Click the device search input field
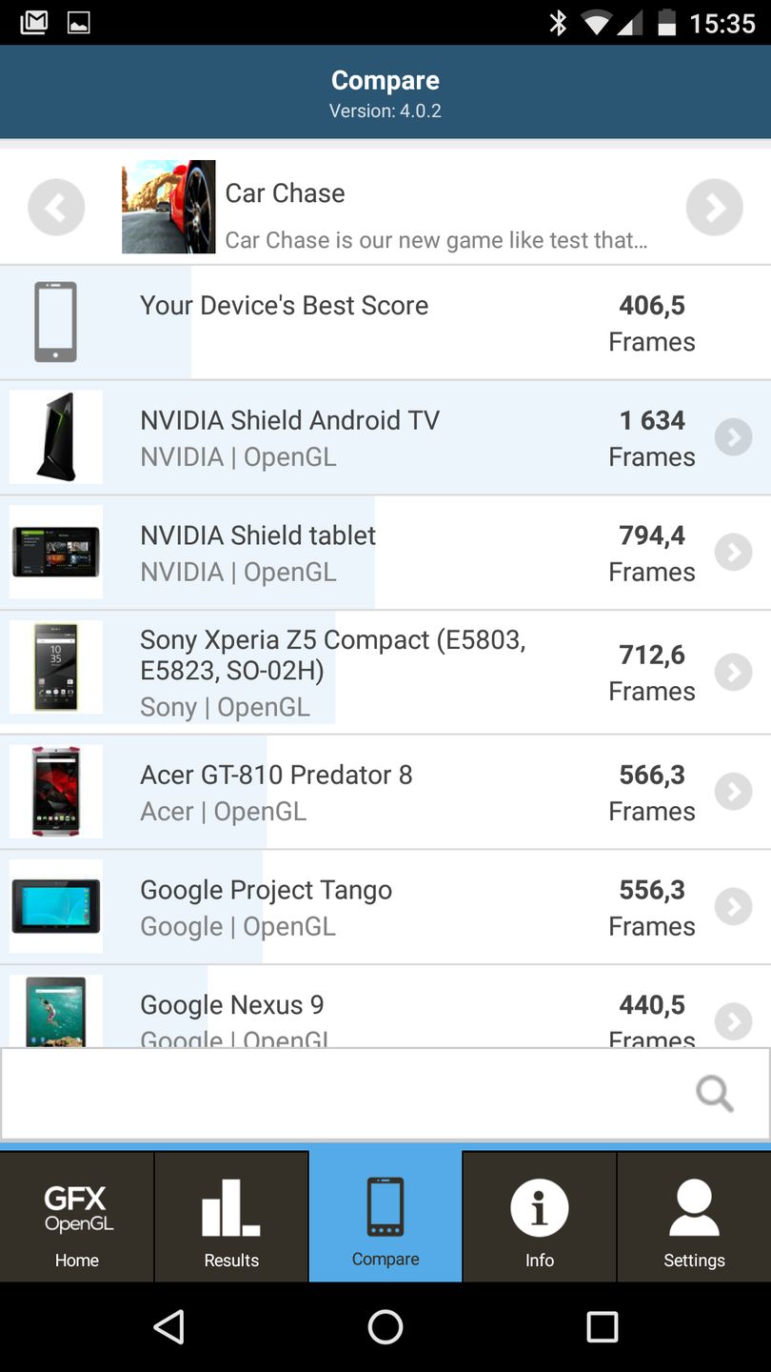This screenshot has height=1372, width=771. pyautogui.click(x=343, y=1093)
